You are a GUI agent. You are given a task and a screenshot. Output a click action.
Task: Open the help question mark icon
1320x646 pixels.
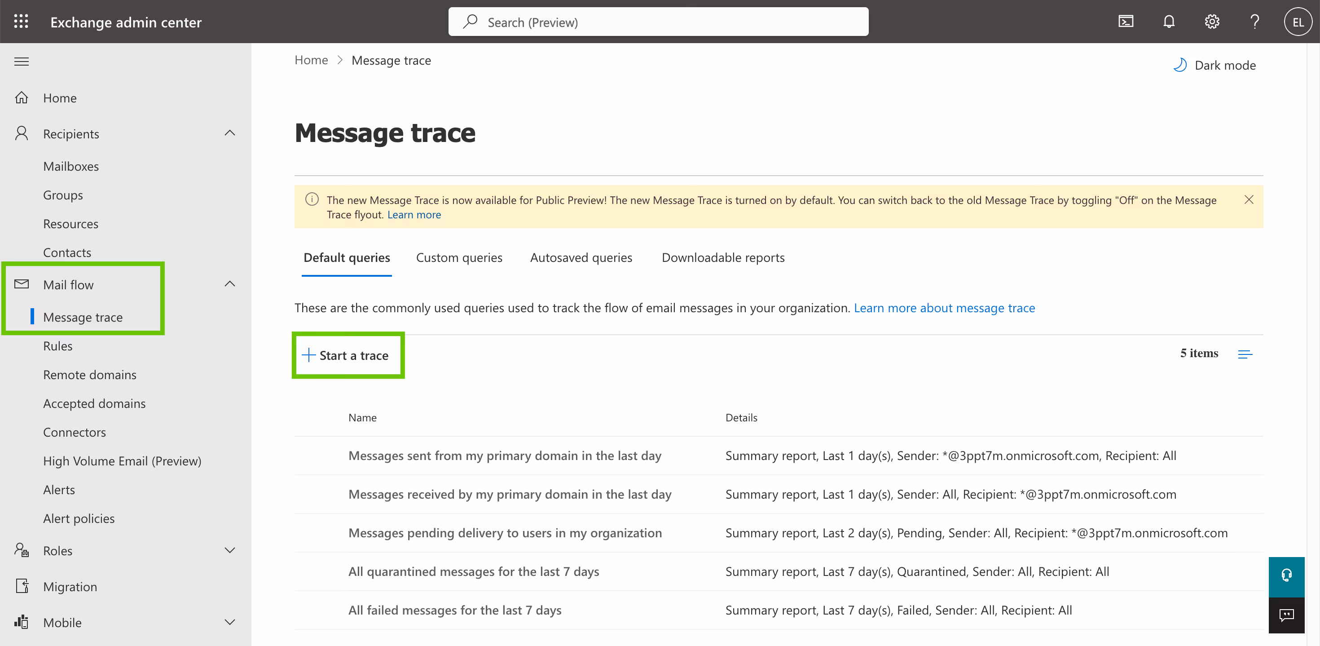coord(1254,21)
